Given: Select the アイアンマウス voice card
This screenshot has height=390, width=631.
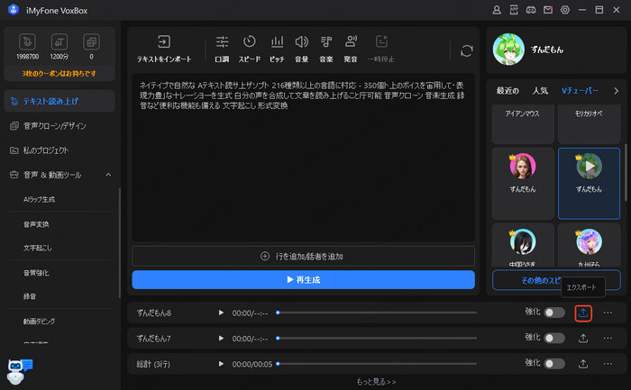Looking at the screenshot, I should [x=523, y=123].
